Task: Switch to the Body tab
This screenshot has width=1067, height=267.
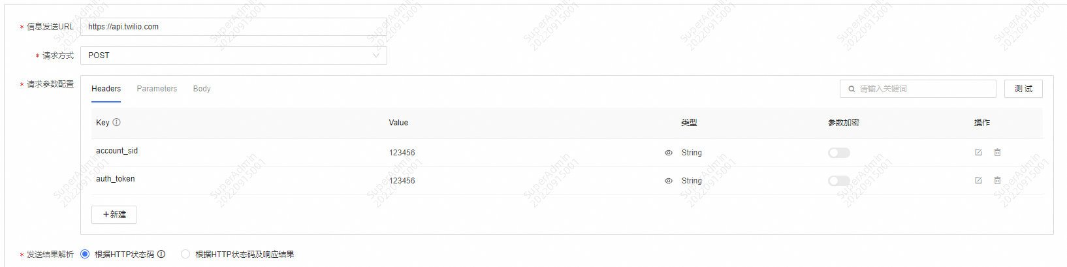Action: [202, 89]
